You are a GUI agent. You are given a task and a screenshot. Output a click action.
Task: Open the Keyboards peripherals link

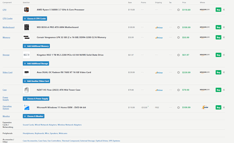39,133
